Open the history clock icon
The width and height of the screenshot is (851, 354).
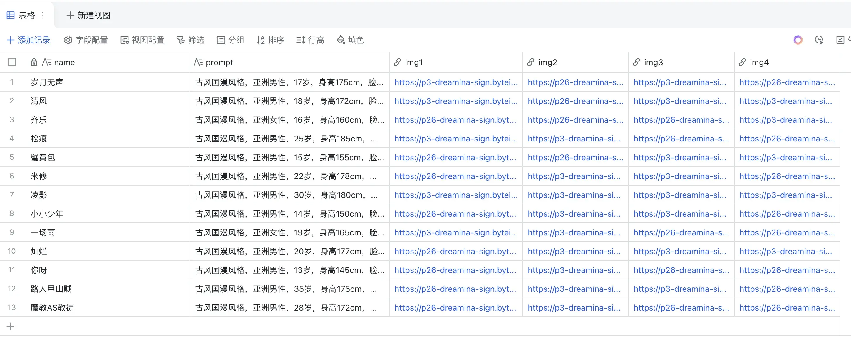coord(819,40)
